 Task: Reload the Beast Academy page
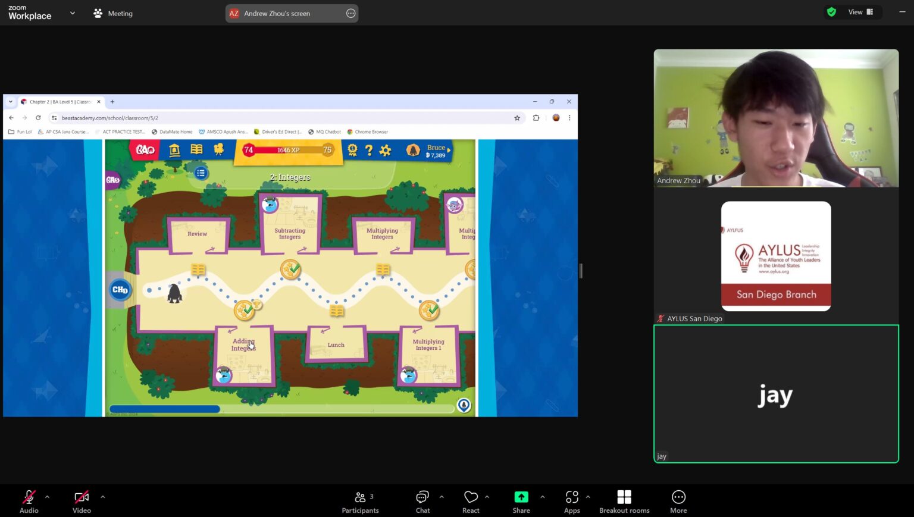tap(38, 118)
